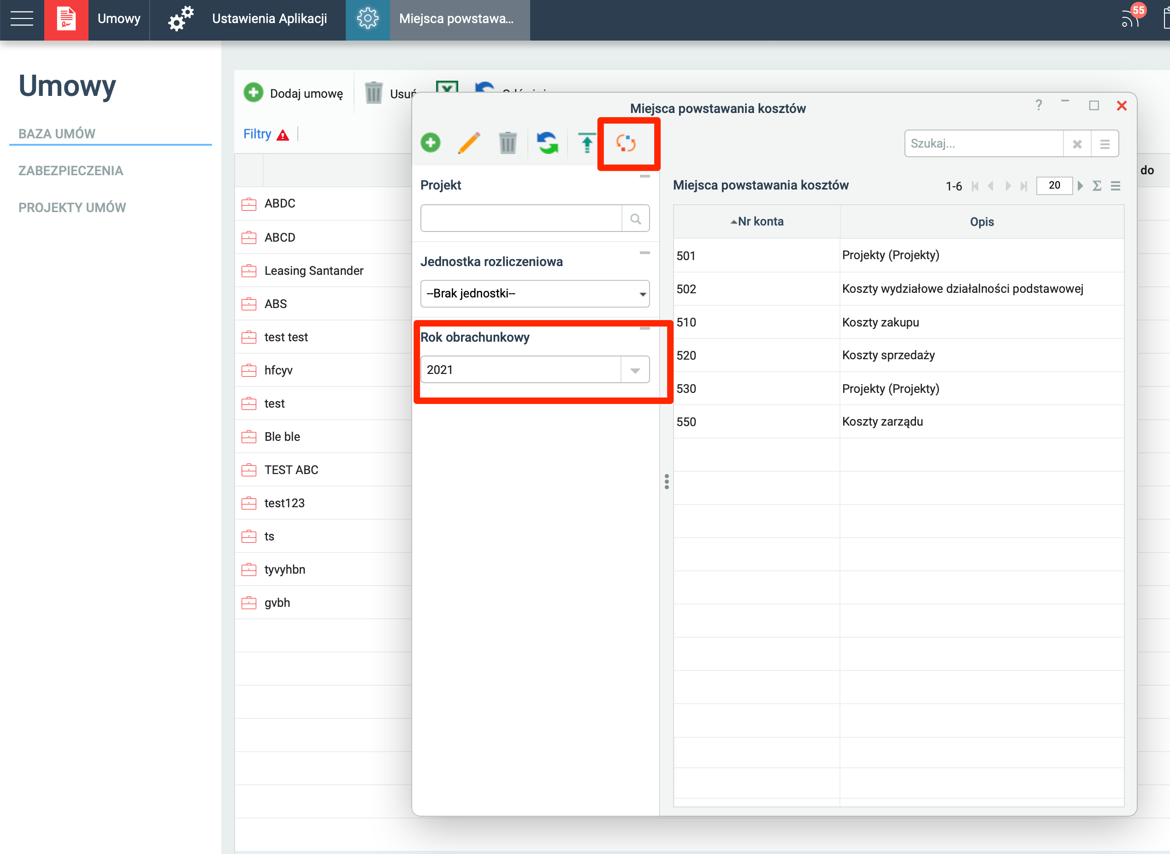The width and height of the screenshot is (1170, 854).
Task: Open the hamburger main menu
Action: tap(22, 18)
